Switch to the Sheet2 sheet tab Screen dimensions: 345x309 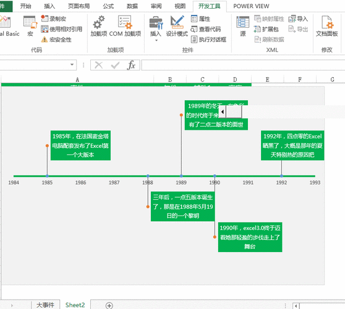click(75, 305)
